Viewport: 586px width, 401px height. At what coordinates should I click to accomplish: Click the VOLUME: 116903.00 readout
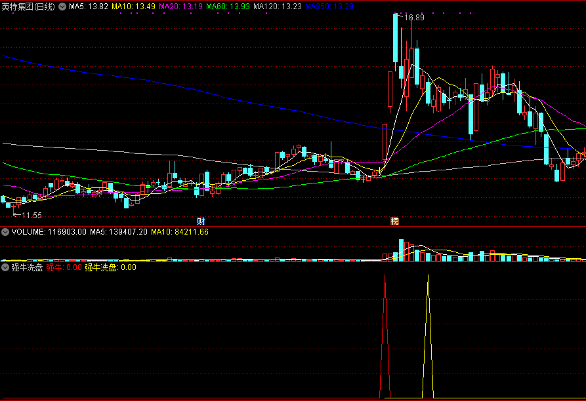pos(49,232)
